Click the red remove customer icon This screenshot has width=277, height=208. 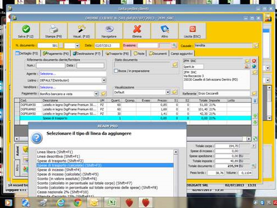tap(254, 61)
